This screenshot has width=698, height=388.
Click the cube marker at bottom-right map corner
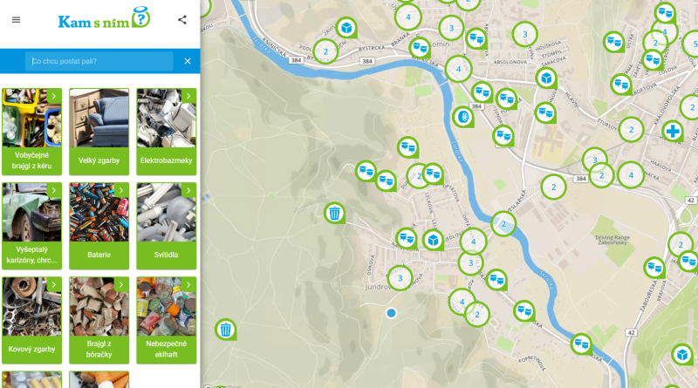pos(682,355)
